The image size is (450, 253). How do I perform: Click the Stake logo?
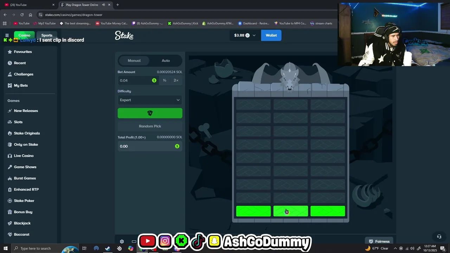(124, 35)
